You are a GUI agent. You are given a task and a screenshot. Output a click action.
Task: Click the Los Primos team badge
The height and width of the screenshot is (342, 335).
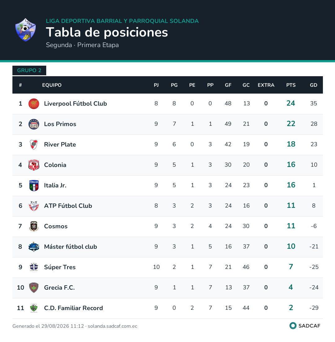(34, 124)
